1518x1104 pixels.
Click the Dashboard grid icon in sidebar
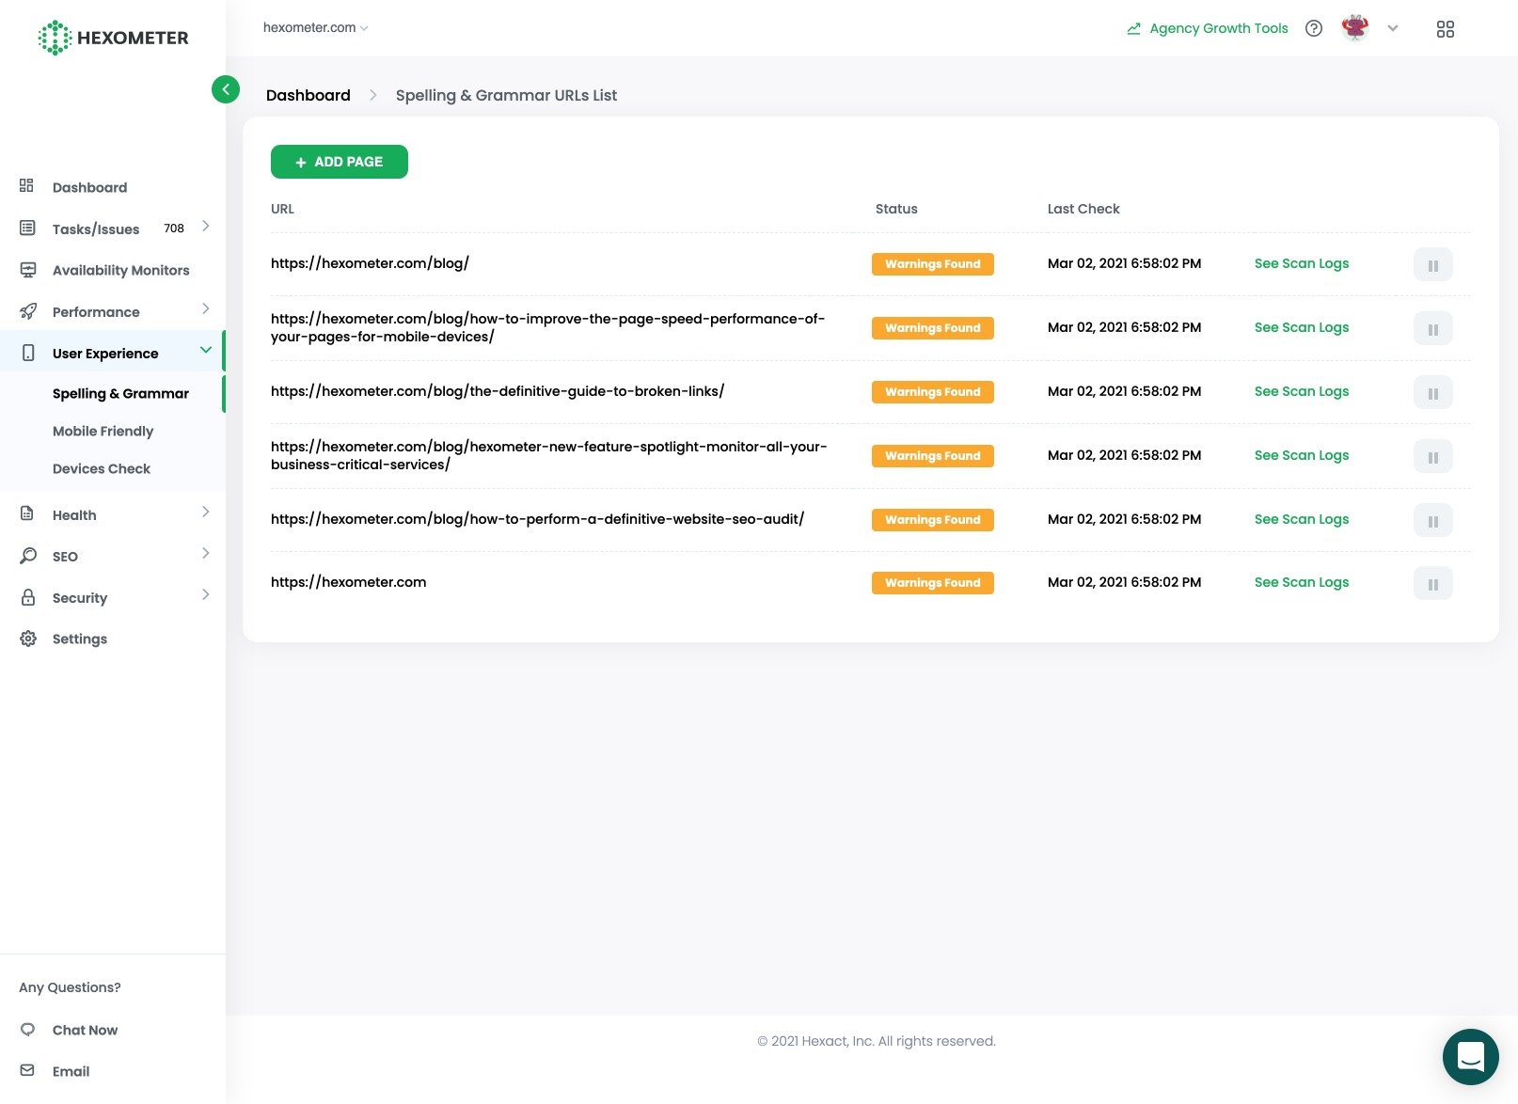point(27,186)
